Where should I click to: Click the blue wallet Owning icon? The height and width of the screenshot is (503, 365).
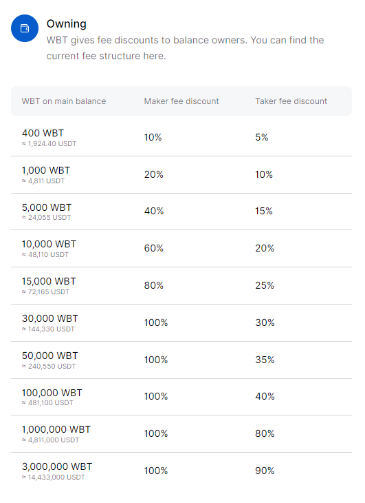pos(25,28)
